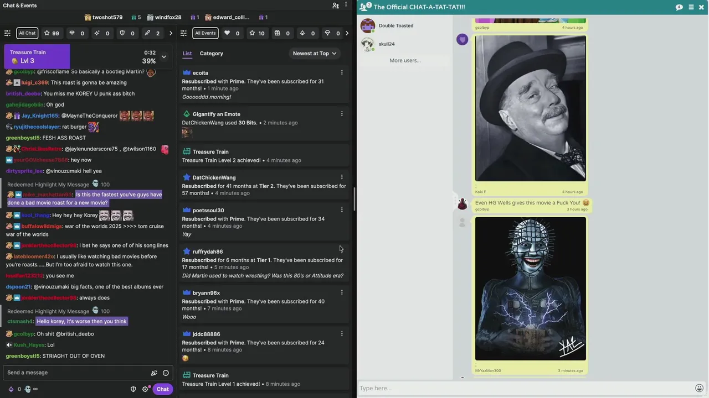Open bits balance diamond icon
Viewport: 709px width, 398px height.
coord(11,389)
